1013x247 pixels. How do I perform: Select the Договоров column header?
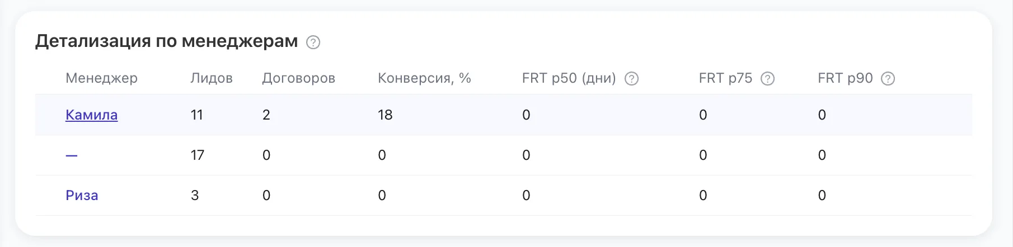click(x=299, y=78)
